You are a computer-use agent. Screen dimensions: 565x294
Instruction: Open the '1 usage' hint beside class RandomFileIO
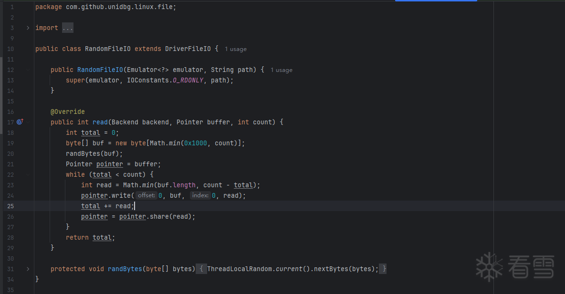pos(236,49)
